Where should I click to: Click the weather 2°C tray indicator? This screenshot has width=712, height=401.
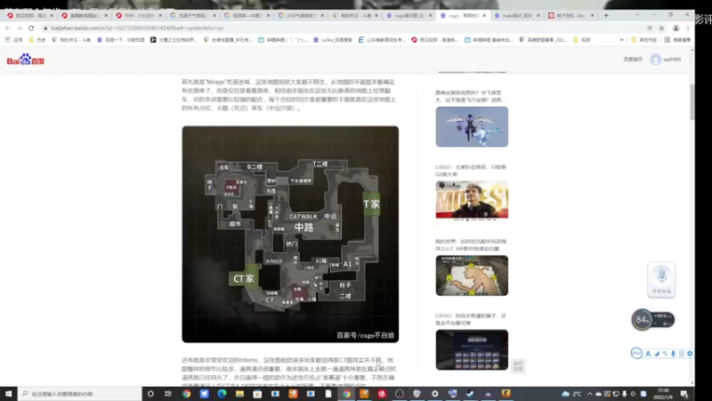click(571, 394)
